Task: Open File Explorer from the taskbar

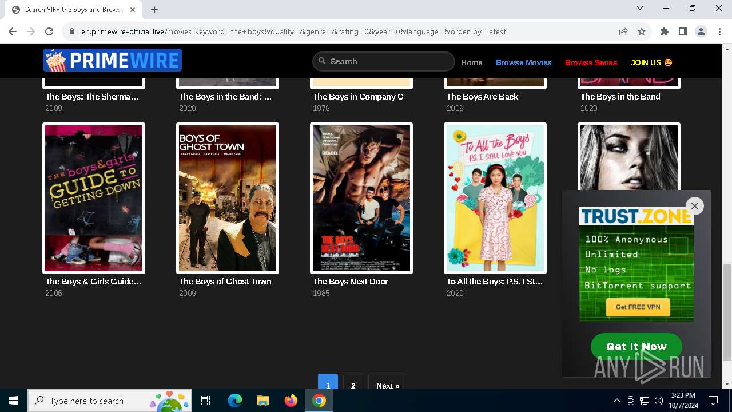Action: [263, 401]
